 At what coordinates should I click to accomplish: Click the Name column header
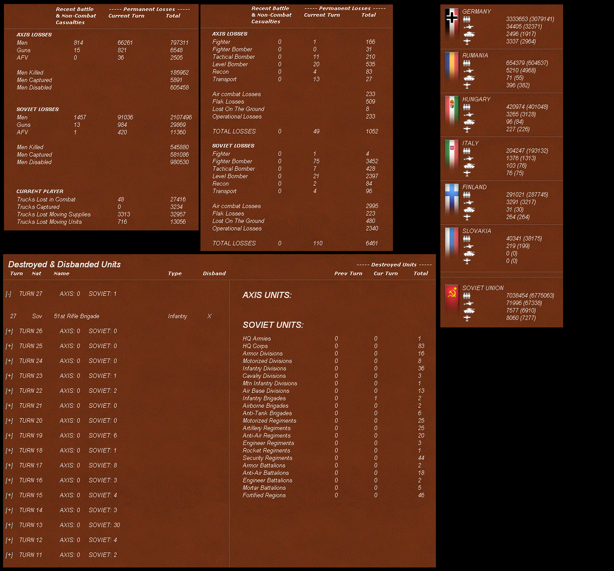[x=61, y=273]
